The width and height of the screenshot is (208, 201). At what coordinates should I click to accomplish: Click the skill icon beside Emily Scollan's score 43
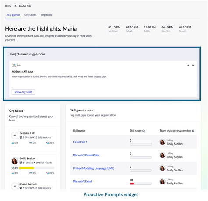point(13,168)
